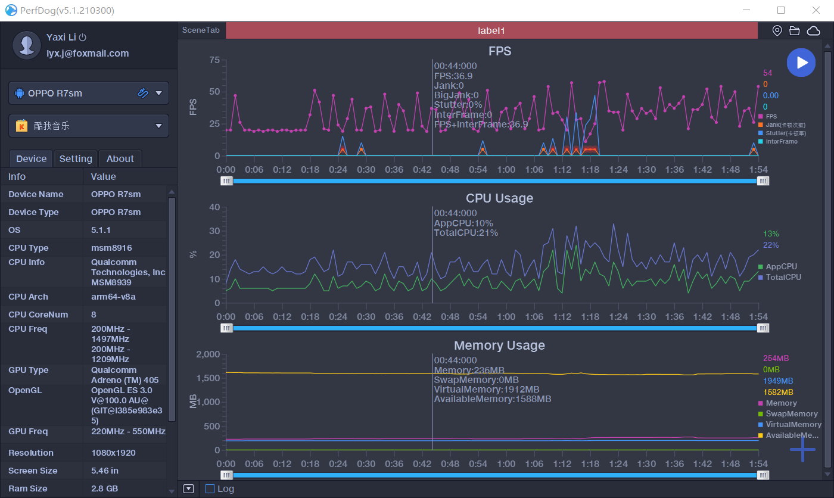834x498 pixels.
Task: Toggle FPS series in chart legend
Action: pyautogui.click(x=767, y=116)
